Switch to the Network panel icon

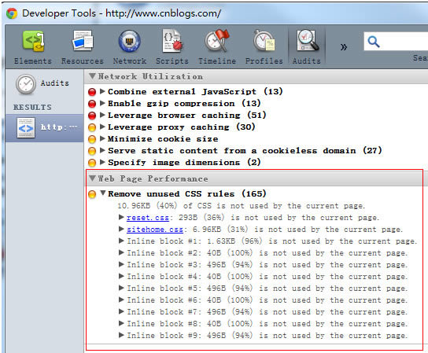[129, 41]
